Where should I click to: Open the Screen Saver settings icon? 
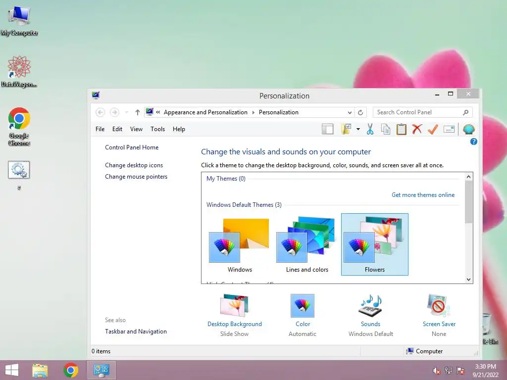439,306
